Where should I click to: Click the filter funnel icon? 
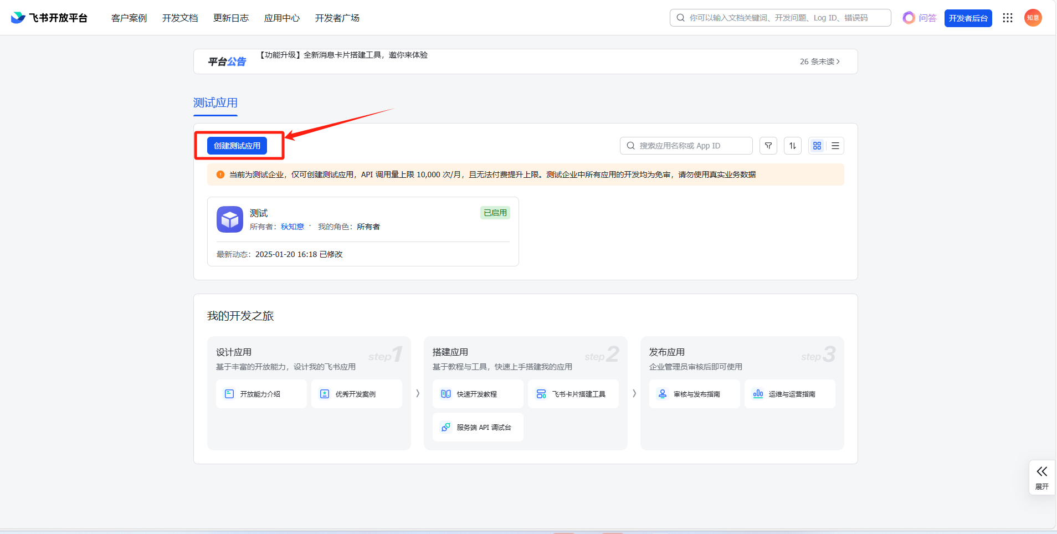[x=768, y=146]
